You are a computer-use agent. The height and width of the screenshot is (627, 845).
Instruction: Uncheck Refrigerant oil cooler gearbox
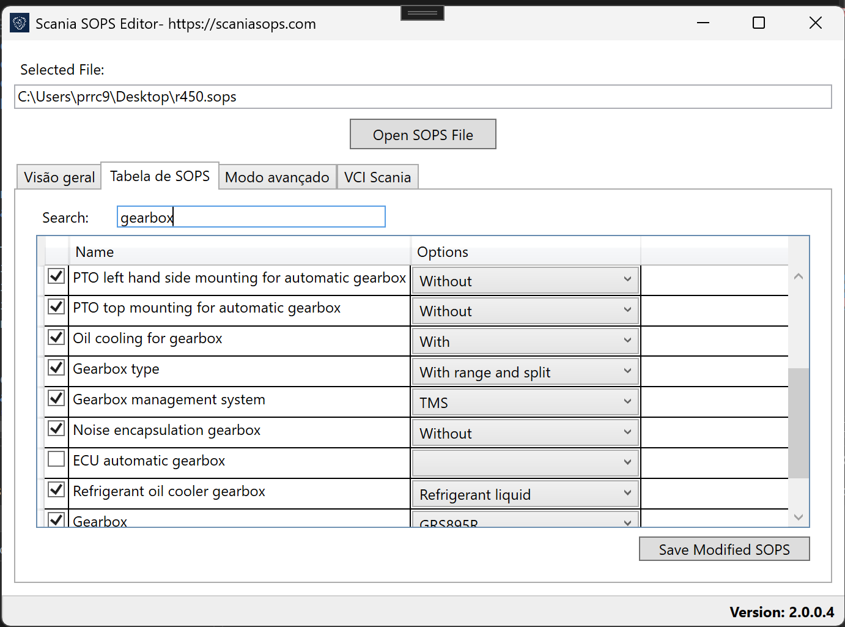click(56, 489)
